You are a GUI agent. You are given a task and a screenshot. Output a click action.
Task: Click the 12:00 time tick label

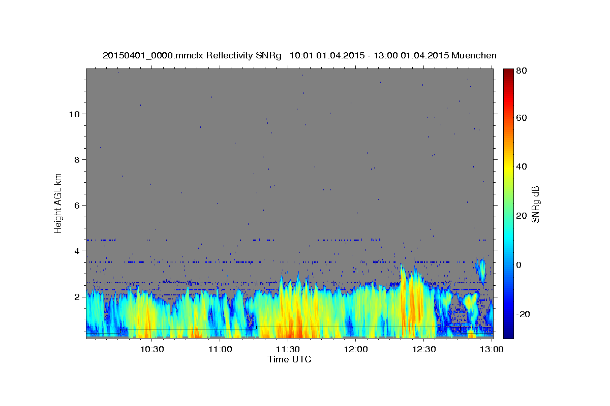[x=356, y=349]
